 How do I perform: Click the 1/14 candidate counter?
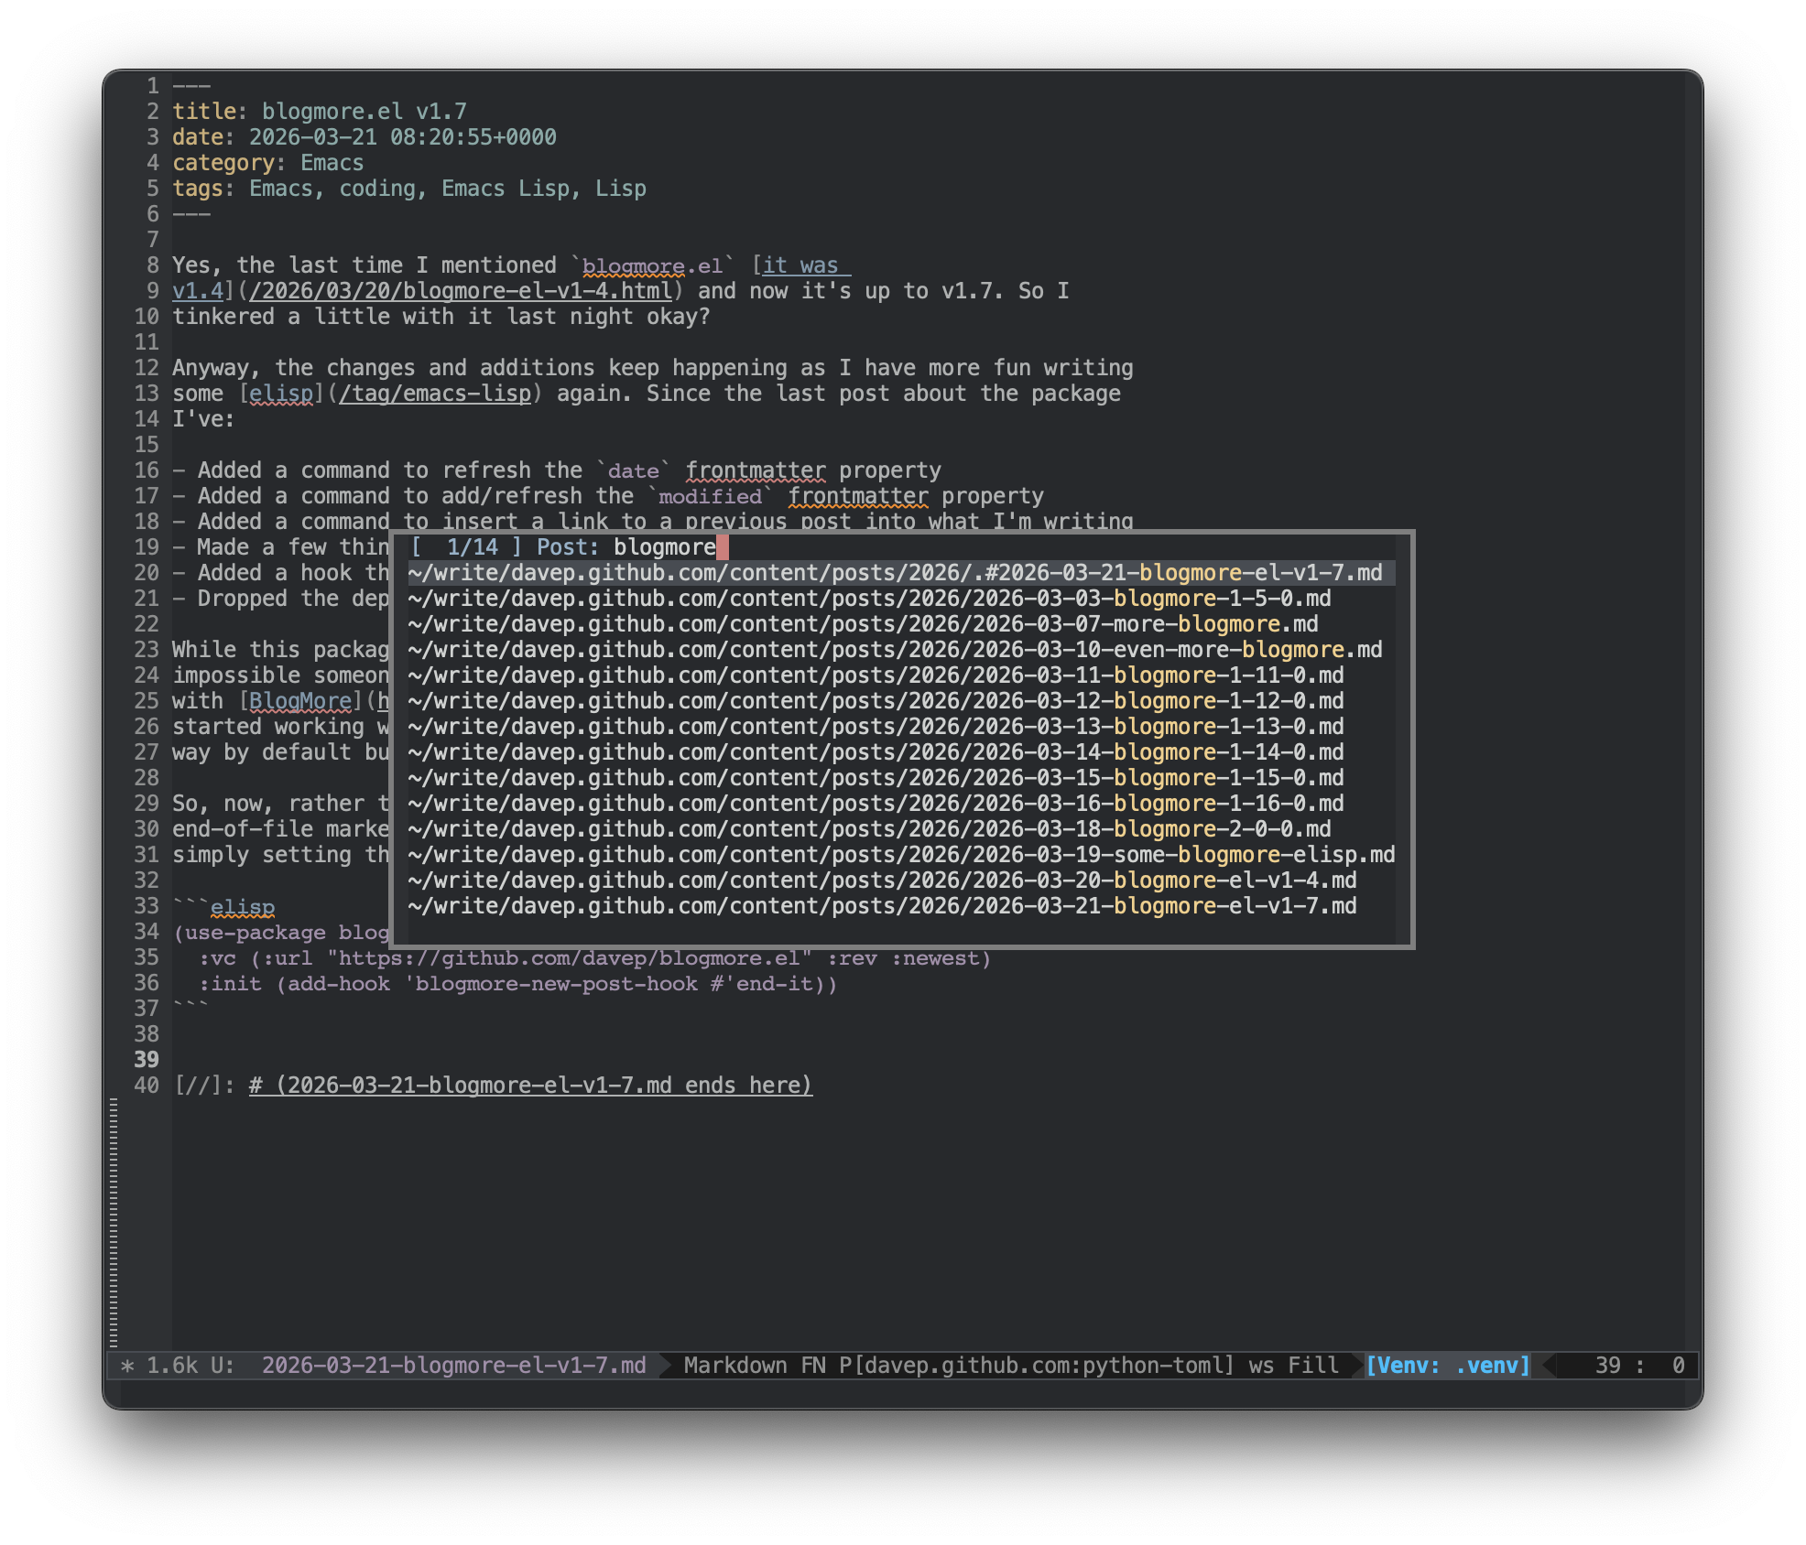(x=472, y=547)
